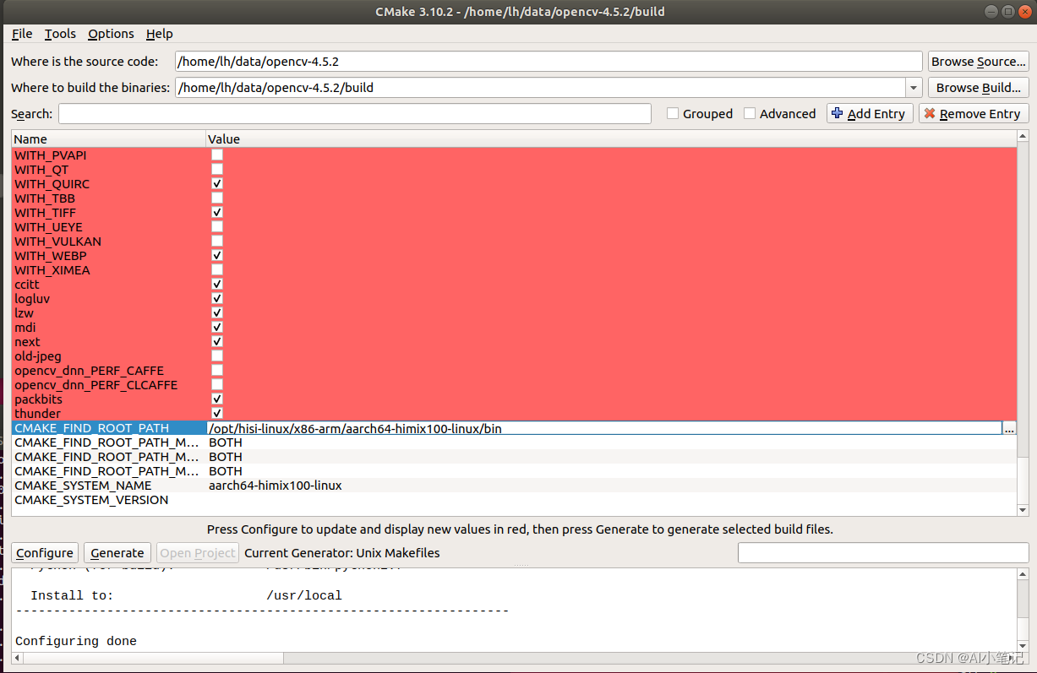Uncheck the ccitt checkbox
The width and height of the screenshot is (1037, 673).
(x=217, y=285)
